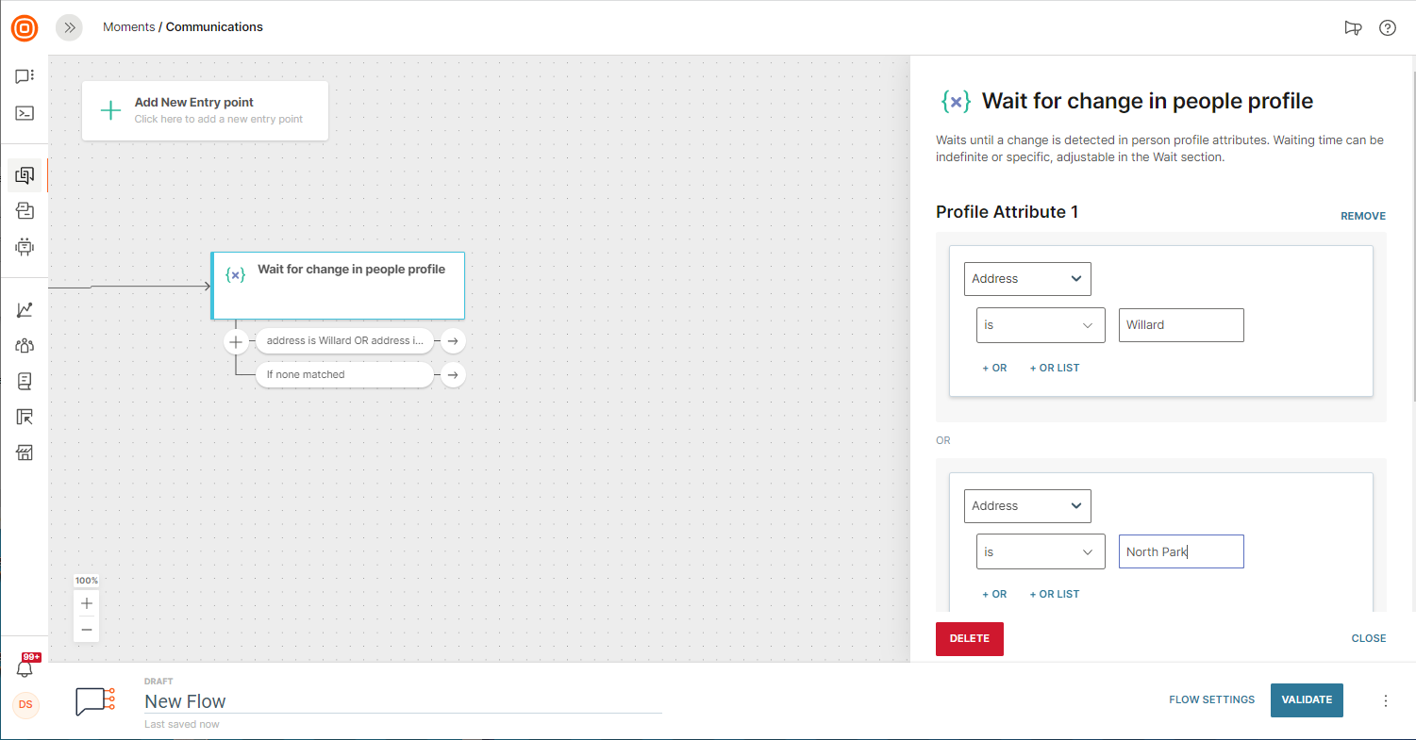Click REMOVE for Profile Attribute 1
This screenshot has height=740, width=1416.
1362,216
